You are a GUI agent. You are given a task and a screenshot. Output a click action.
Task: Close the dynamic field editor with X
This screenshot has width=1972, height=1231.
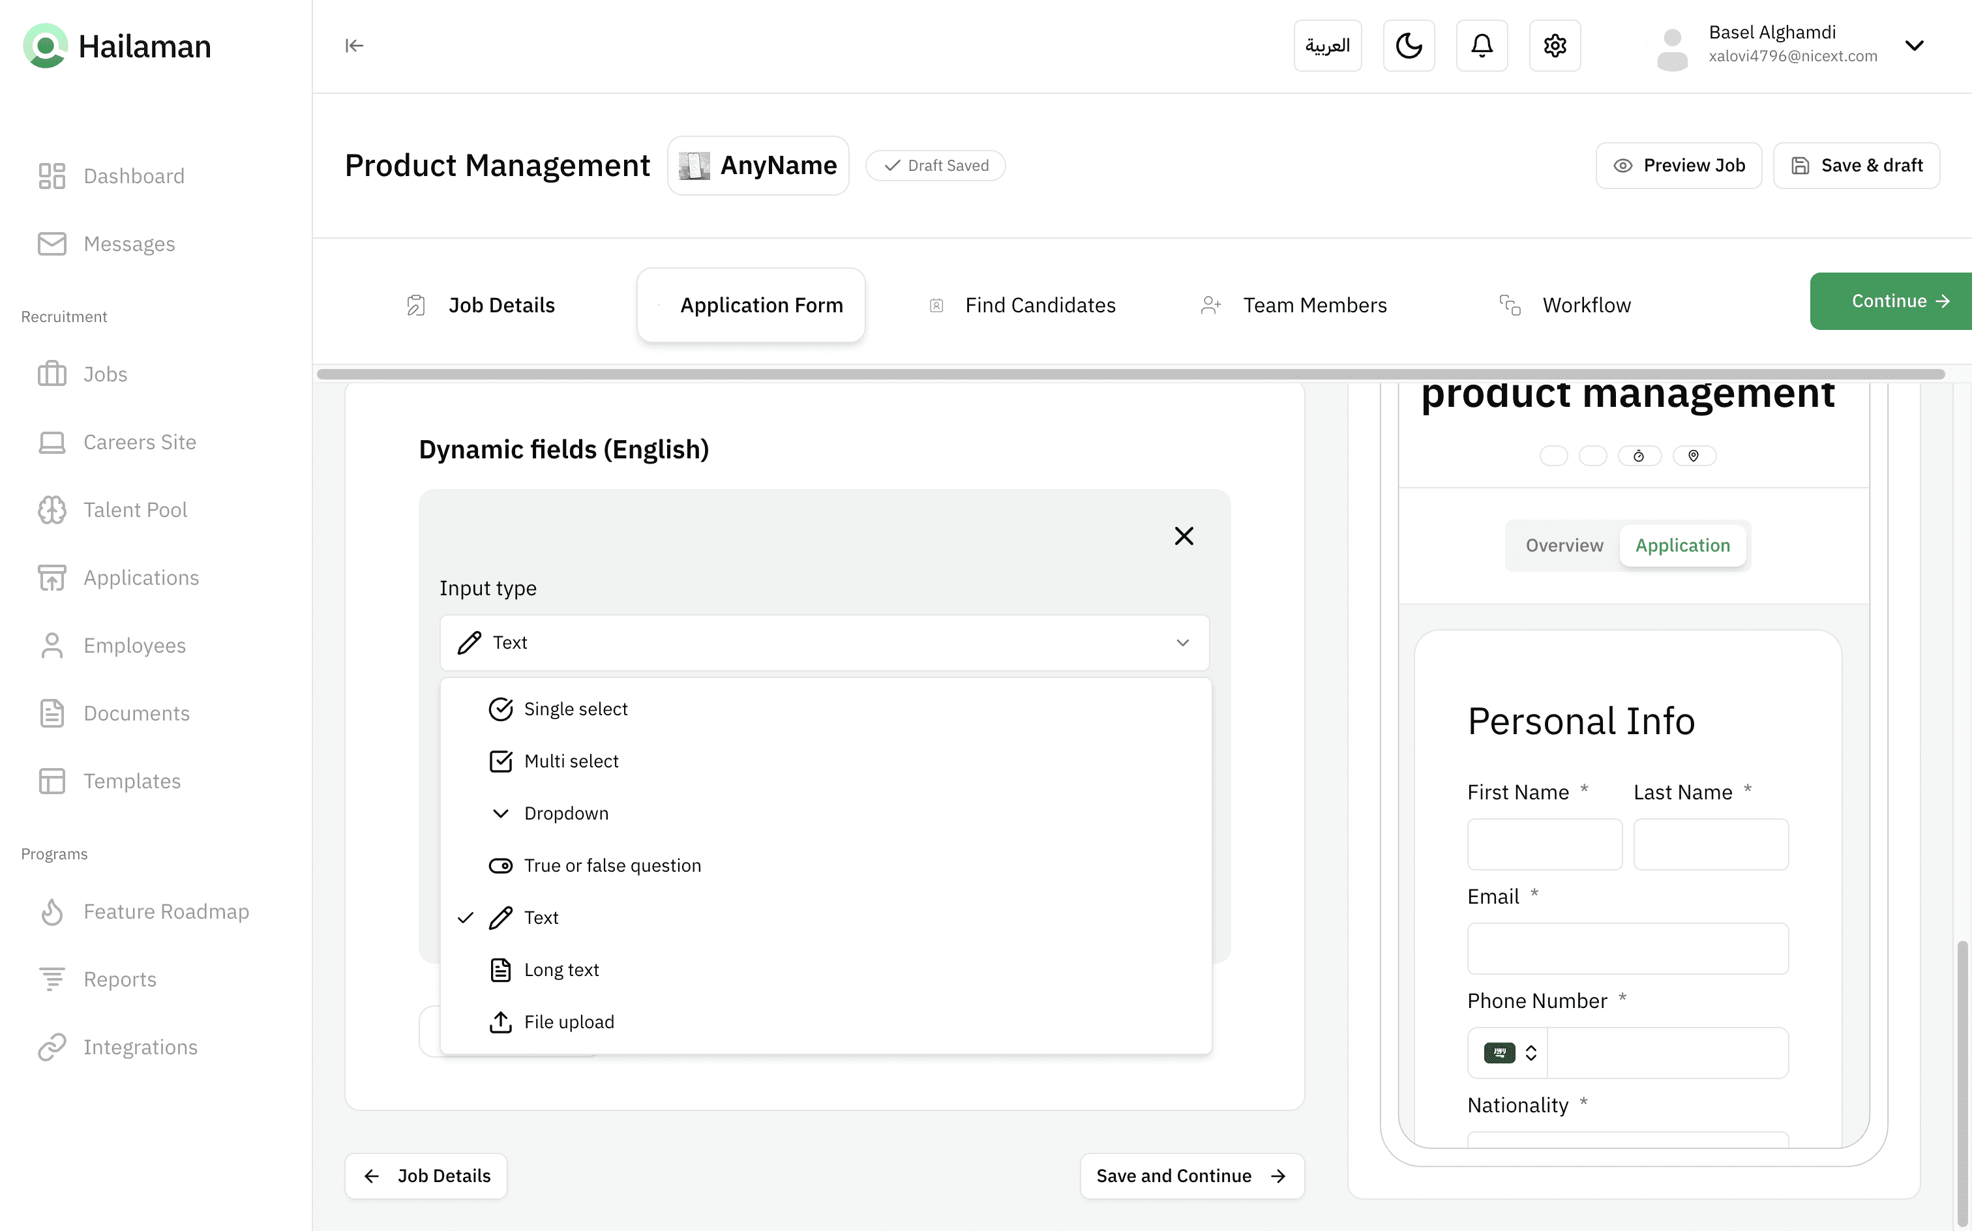[1184, 536]
